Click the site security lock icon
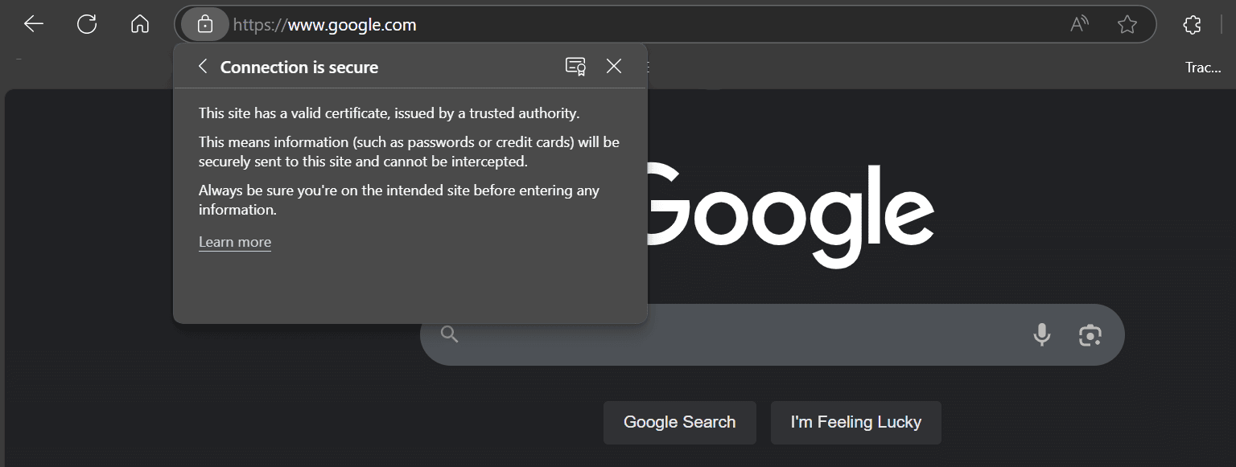1236x467 pixels. click(204, 24)
